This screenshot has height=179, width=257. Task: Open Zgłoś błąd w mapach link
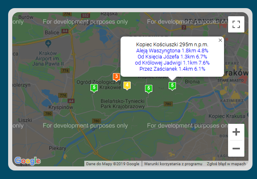point(226,164)
